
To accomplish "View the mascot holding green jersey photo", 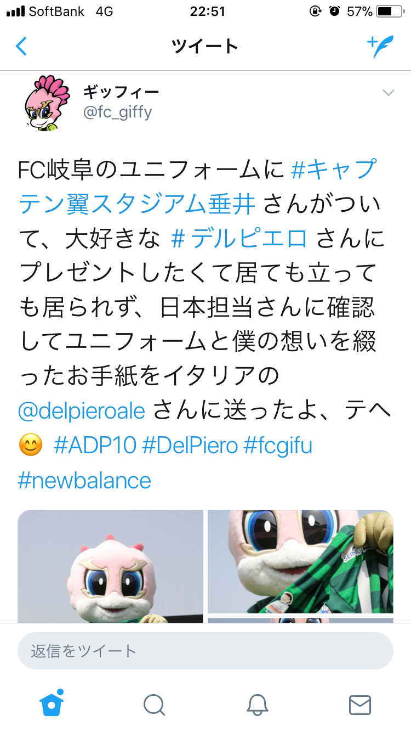I will [300, 561].
